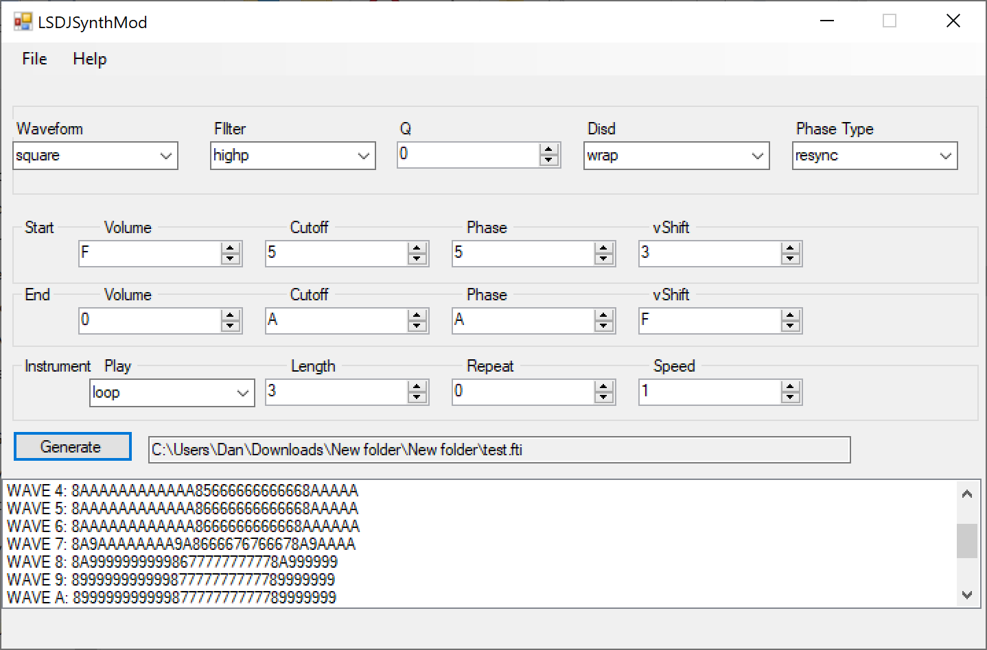Decrease Speed value with down arrow
Image resolution: width=987 pixels, height=650 pixels.
[791, 398]
